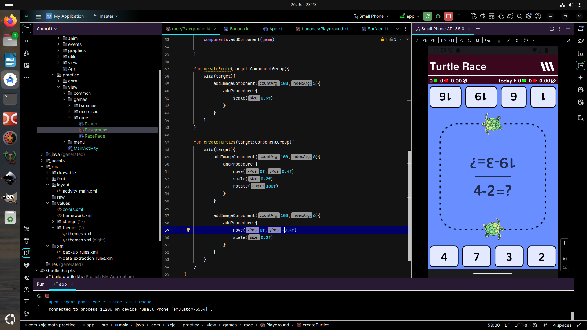This screenshot has height=330, width=587.
Task: Toggle the Project tool window button
Action: (27, 29)
